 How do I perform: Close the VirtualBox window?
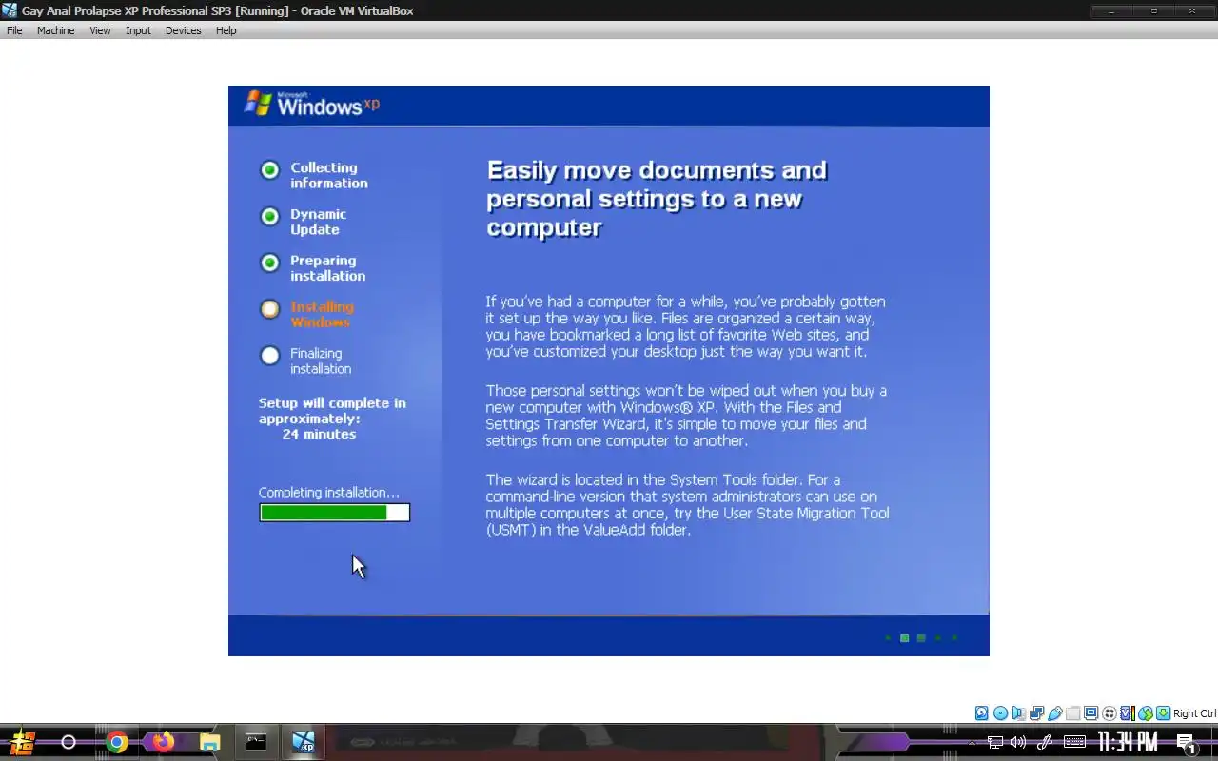click(1192, 10)
